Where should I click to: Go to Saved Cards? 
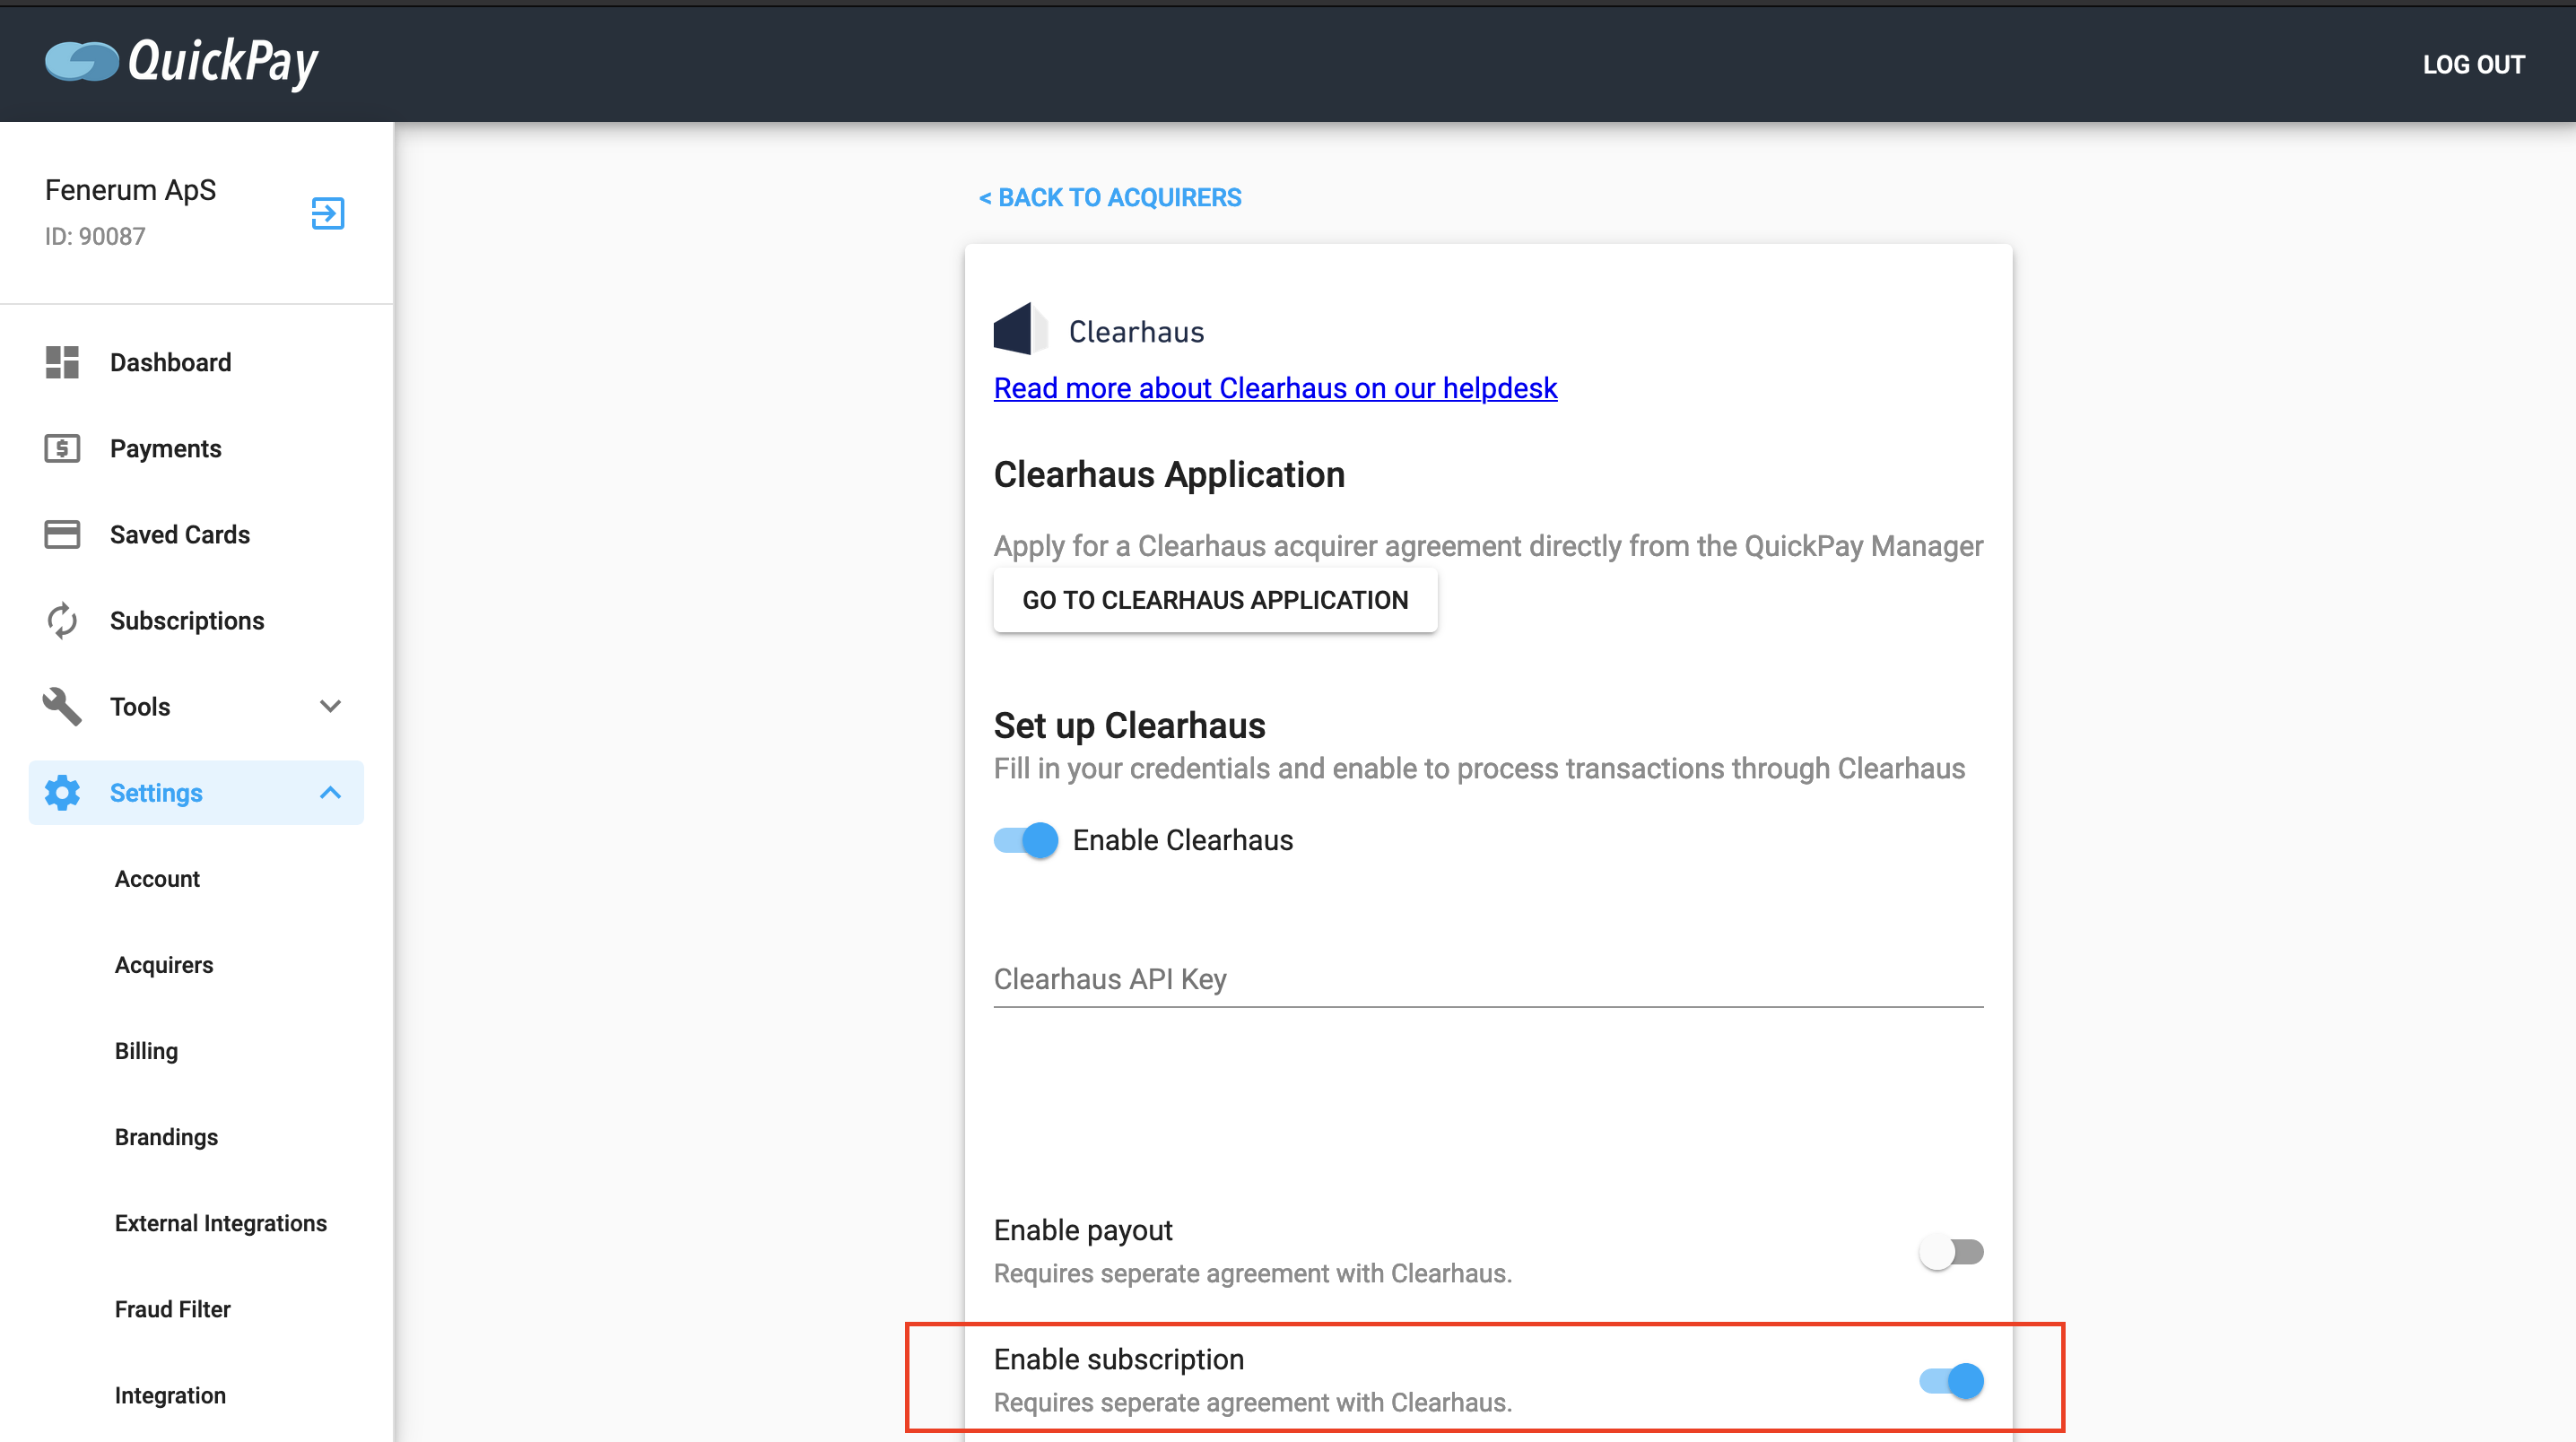pyautogui.click(x=180, y=534)
